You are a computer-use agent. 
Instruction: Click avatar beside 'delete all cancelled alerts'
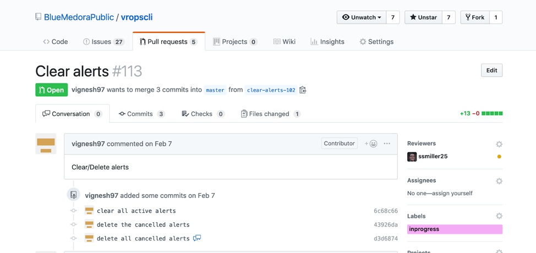[x=89, y=238]
